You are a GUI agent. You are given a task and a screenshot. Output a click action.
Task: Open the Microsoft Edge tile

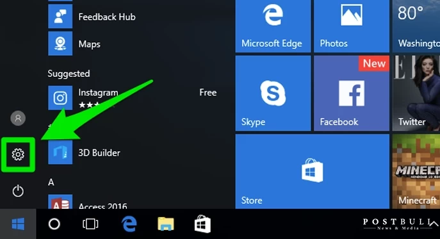click(273, 26)
